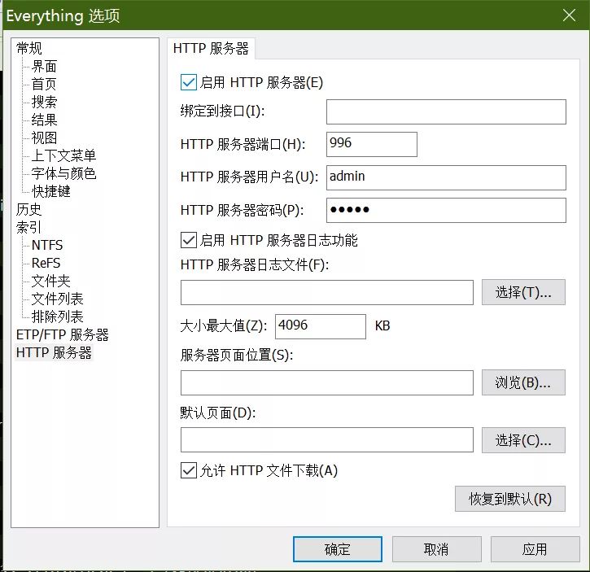590x572 pixels.
Task: Close the Everything 选项 dialog
Action: (x=569, y=15)
